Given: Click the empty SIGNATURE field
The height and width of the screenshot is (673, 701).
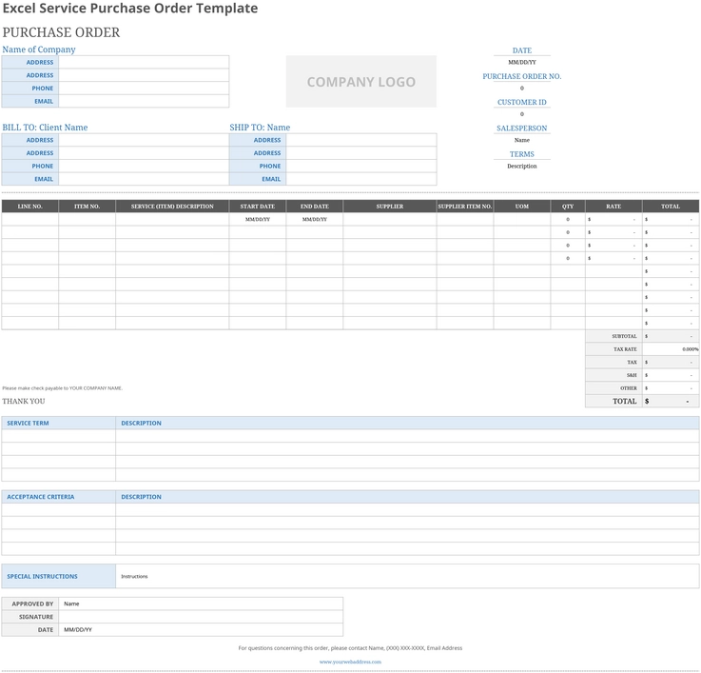Looking at the screenshot, I should point(201,617).
